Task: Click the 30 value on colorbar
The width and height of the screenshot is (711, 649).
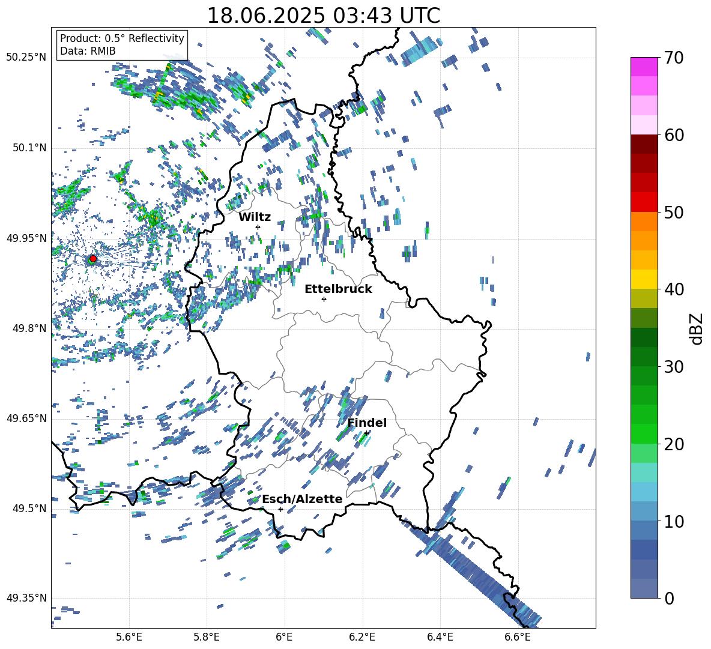Action: [x=674, y=367]
